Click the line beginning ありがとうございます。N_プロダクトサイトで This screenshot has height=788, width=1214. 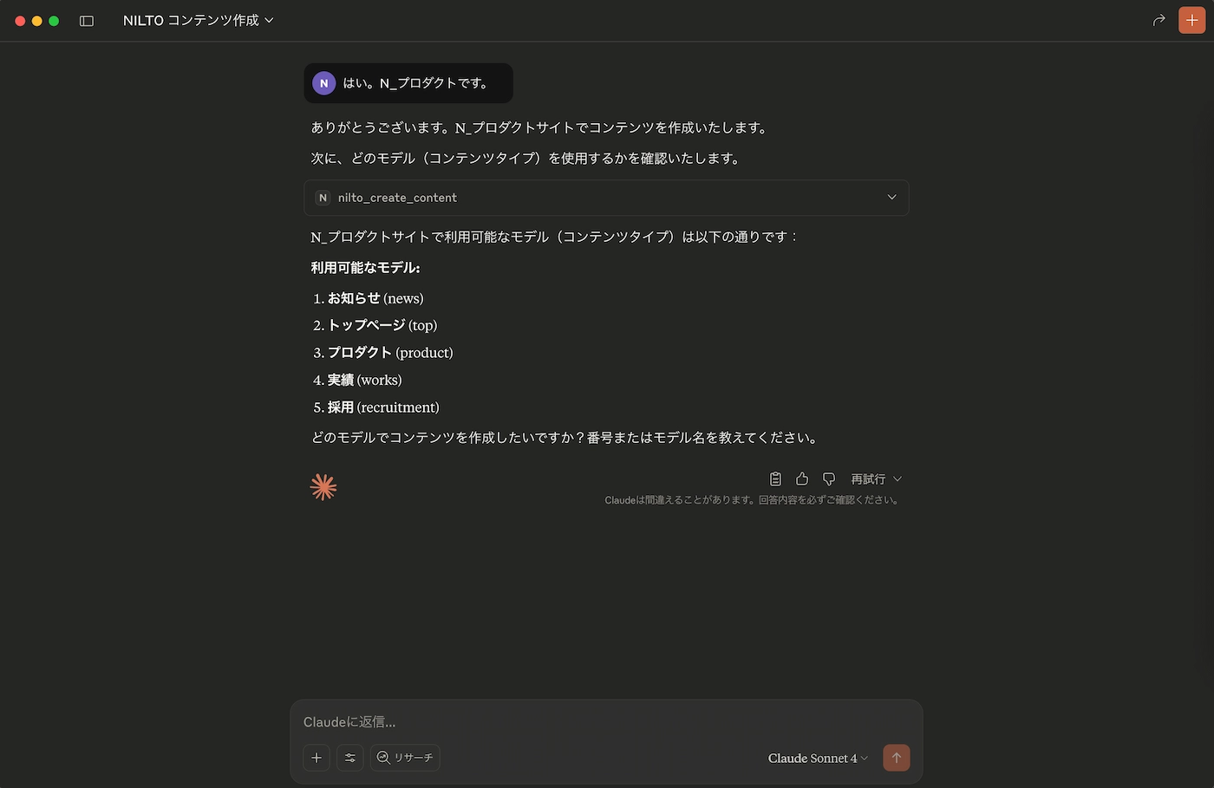pos(540,127)
